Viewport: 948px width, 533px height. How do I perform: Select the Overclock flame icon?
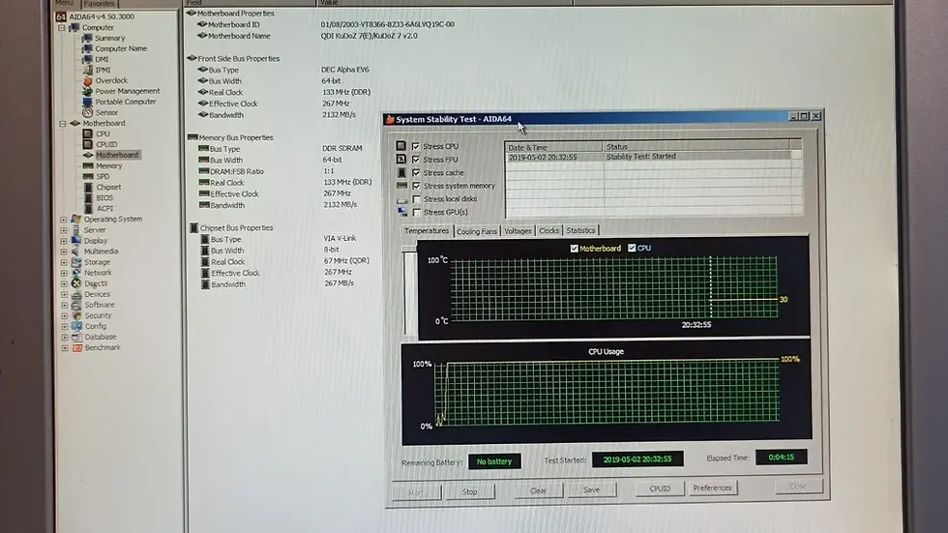[x=88, y=80]
